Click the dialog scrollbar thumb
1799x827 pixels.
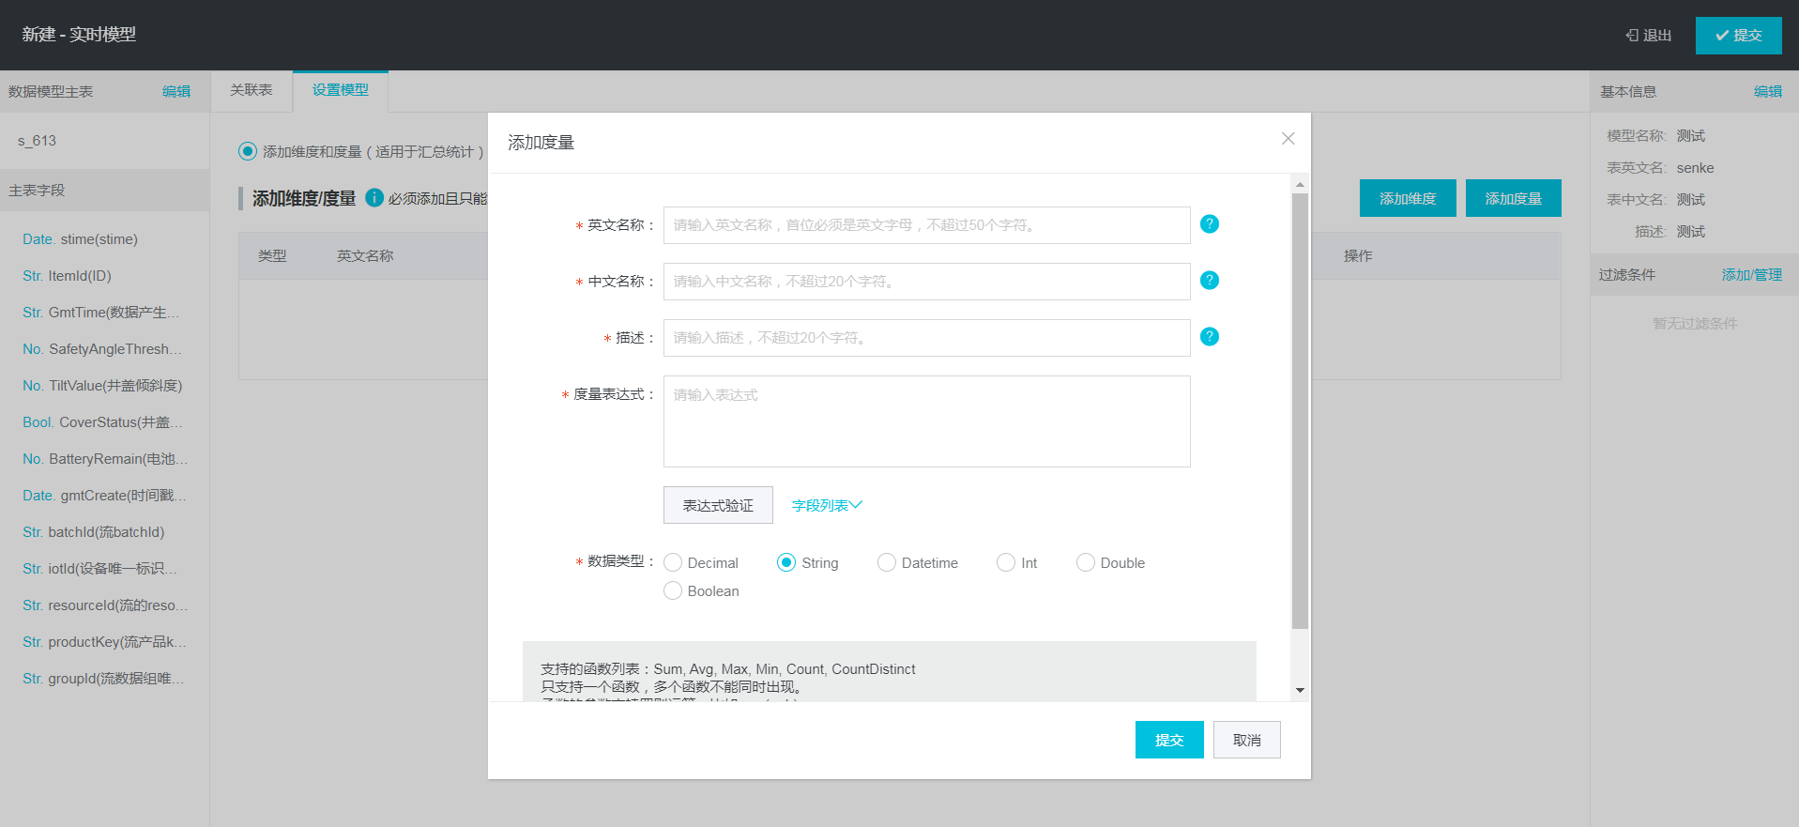click(1300, 411)
